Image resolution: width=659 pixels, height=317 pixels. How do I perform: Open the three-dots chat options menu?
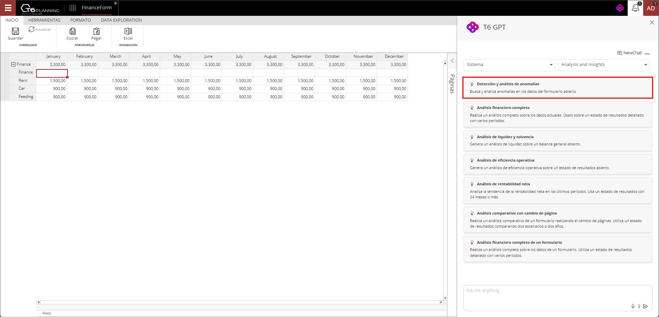coord(647,53)
